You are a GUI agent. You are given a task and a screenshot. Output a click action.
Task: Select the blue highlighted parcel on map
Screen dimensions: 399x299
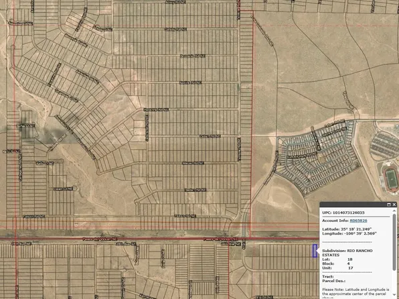point(315,251)
